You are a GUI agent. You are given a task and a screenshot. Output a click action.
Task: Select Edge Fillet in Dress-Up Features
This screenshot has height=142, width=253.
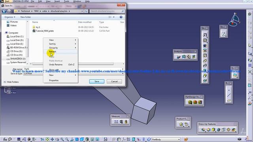(203, 130)
